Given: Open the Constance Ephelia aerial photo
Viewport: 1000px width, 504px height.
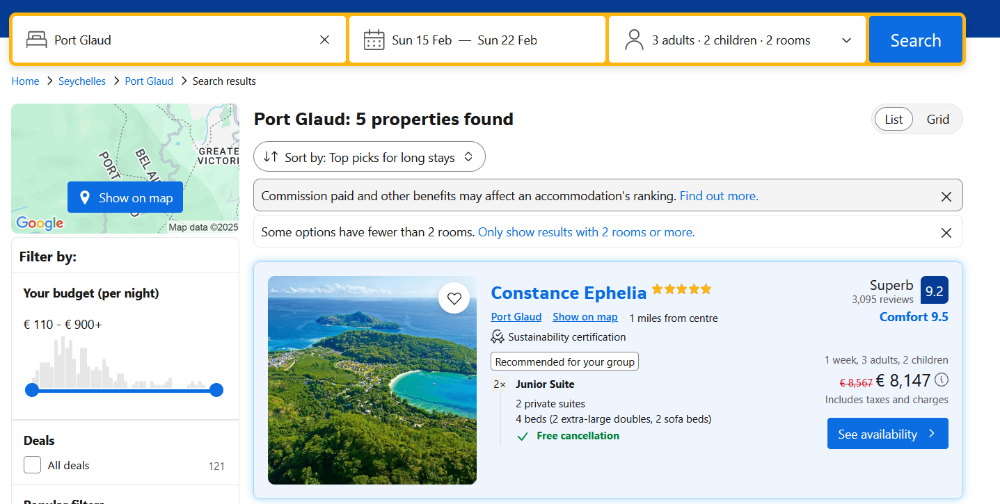Looking at the screenshot, I should (x=372, y=380).
